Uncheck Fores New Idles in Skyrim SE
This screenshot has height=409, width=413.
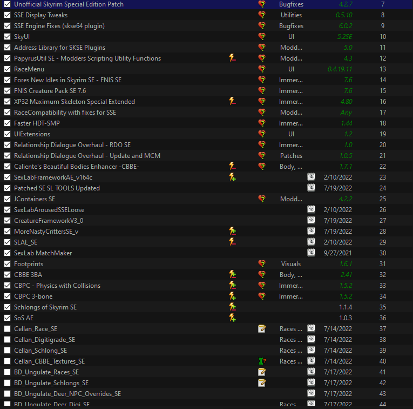tap(8, 80)
